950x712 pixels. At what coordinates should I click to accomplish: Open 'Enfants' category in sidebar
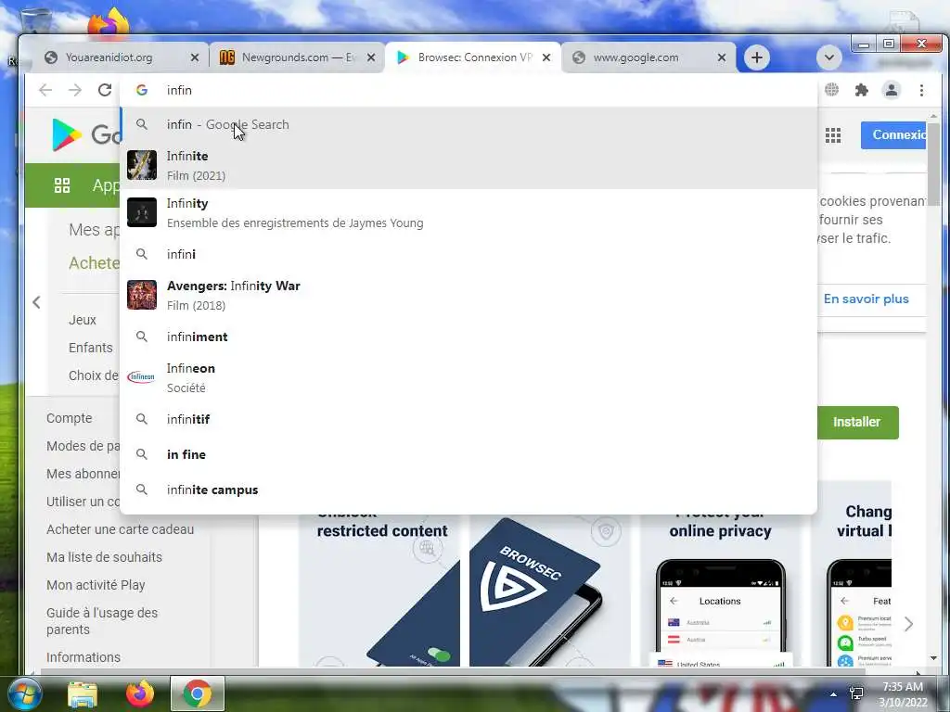(x=90, y=348)
